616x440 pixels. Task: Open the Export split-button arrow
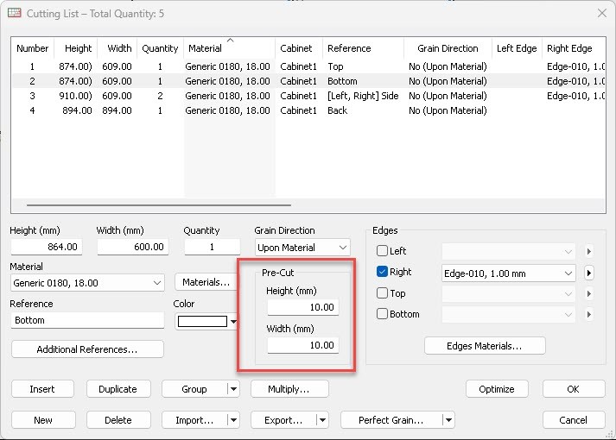[x=322, y=420]
